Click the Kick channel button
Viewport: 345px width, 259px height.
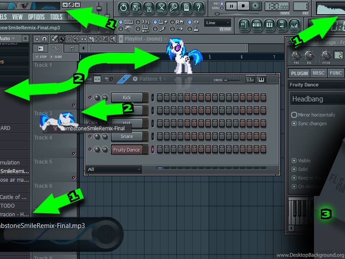[127, 98]
